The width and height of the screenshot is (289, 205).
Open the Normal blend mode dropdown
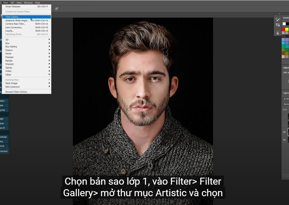[x=286, y=104]
